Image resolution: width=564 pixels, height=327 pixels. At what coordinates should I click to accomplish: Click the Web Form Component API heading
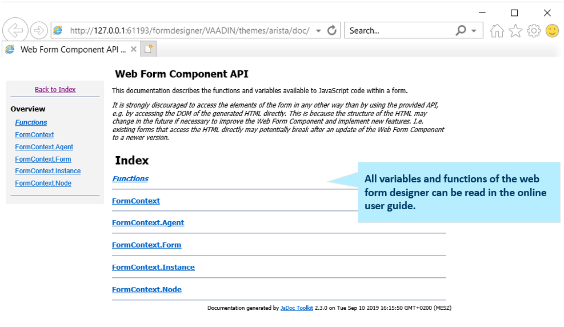tap(182, 74)
